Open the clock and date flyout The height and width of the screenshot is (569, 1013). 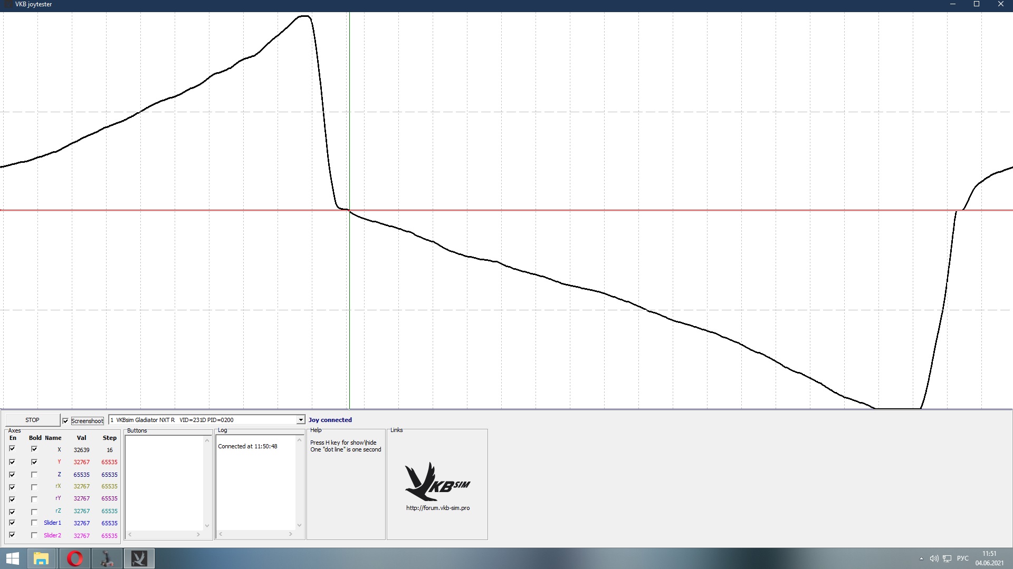click(989, 558)
